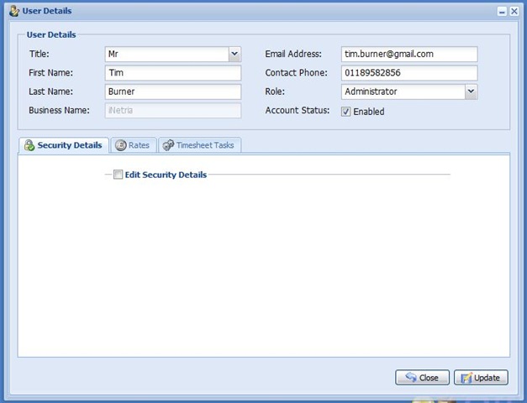527x403 pixels.
Task: Enable the Edit Security Details checkbox
Action: 119,175
